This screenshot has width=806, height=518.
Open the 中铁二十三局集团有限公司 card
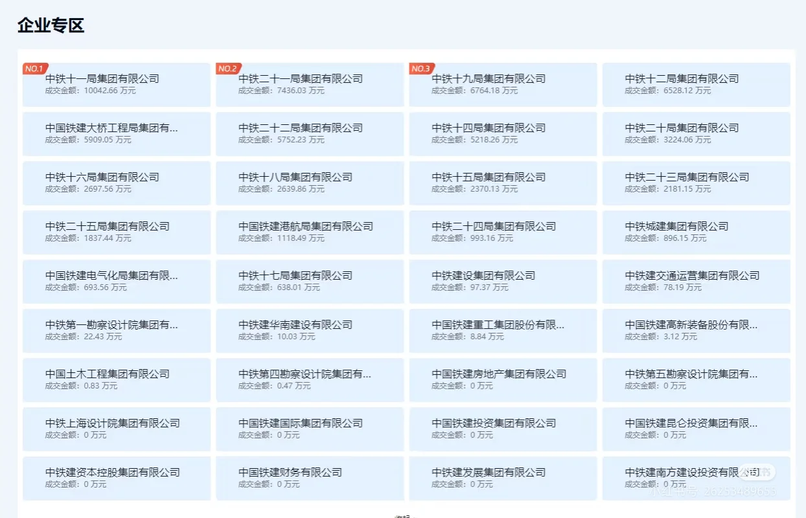tap(697, 183)
